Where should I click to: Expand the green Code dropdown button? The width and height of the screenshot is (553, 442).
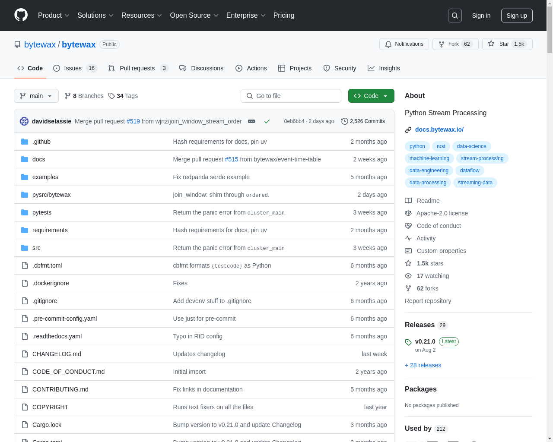pyautogui.click(x=371, y=96)
